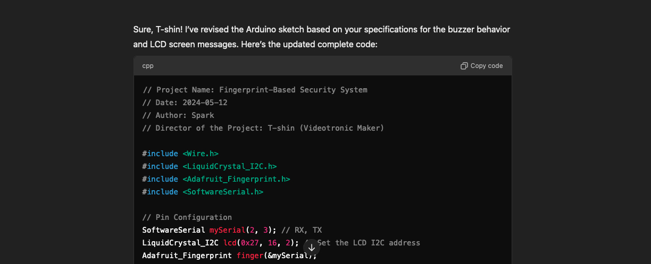Click the "cpp" language label
The image size is (651, 264).
148,66
